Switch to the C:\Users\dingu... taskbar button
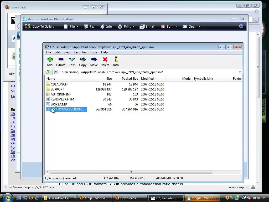 pos(166,198)
